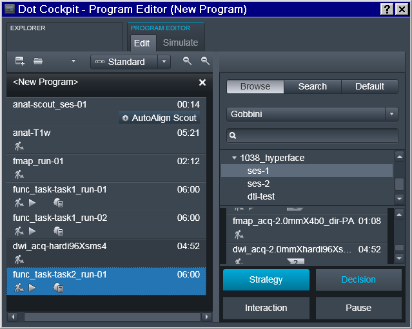
Task: Click worker icon under func_task-task2_run-01
Action: click(x=19, y=288)
